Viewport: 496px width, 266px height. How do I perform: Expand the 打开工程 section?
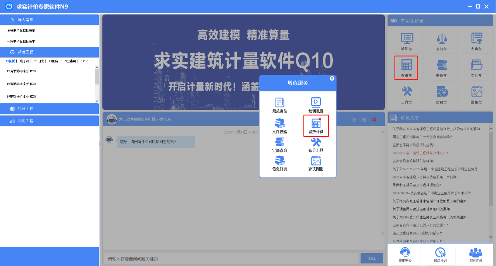pyautogui.click(x=50, y=109)
